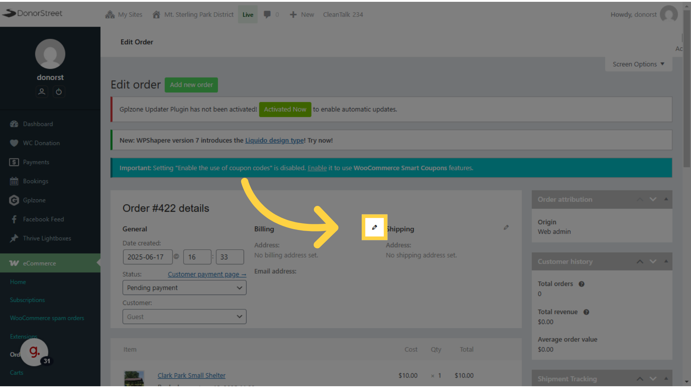Edit billing address pencil icon
Image resolution: width=691 pixels, height=388 pixels.
(x=374, y=227)
